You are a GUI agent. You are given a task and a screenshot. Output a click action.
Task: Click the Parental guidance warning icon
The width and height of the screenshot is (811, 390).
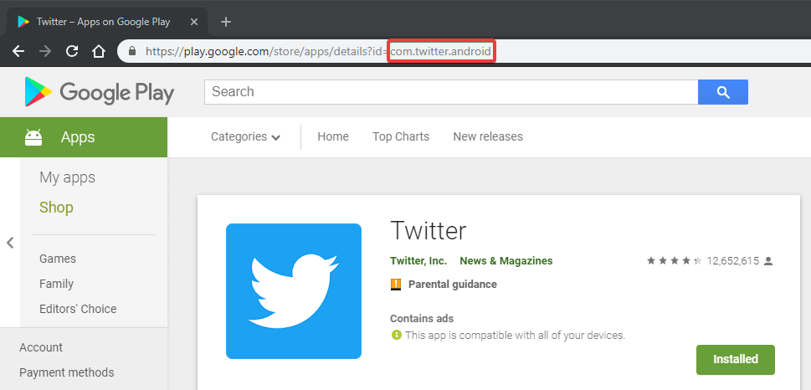coord(396,284)
